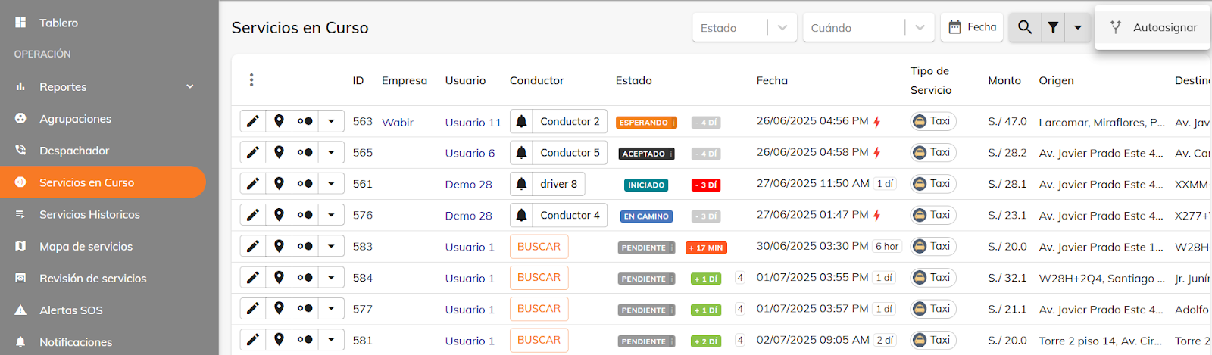
Task: Click the INICIADO status badge on service 561
Action: [646, 185]
